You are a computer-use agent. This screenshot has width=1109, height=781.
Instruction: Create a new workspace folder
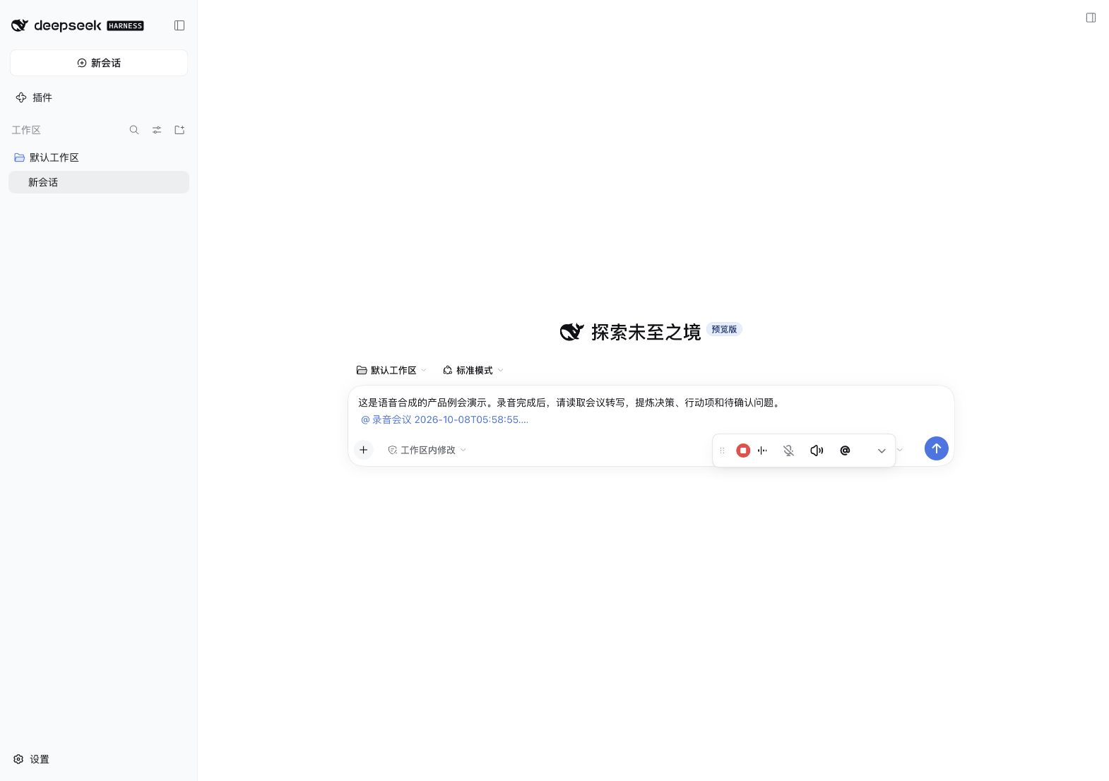(179, 130)
